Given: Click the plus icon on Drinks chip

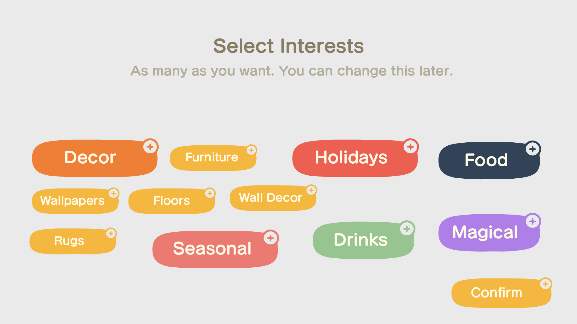Looking at the screenshot, I should pyautogui.click(x=407, y=229).
